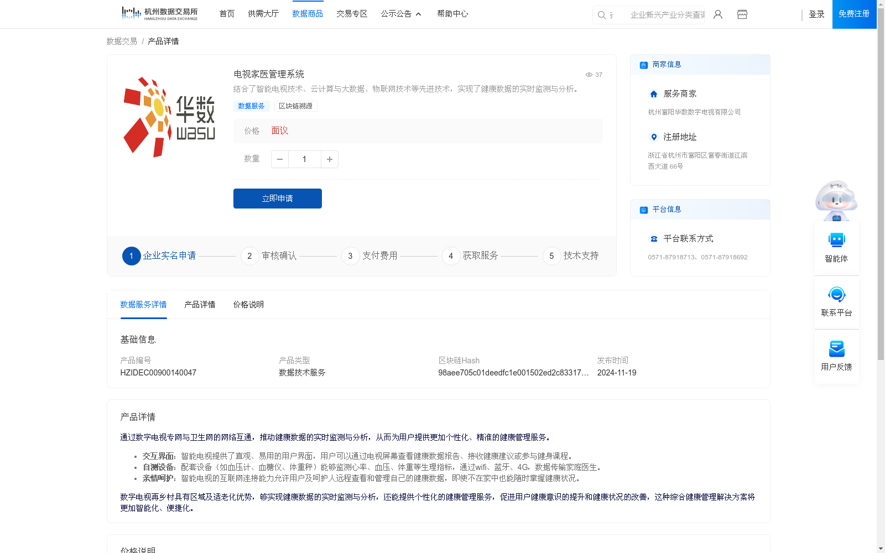Click the 注册地址 location pin icon

[654, 137]
